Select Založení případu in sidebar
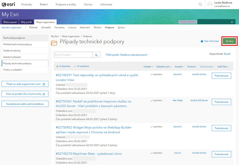Image resolution: width=239 pixels, height=165 pixels. (x=25, y=57)
